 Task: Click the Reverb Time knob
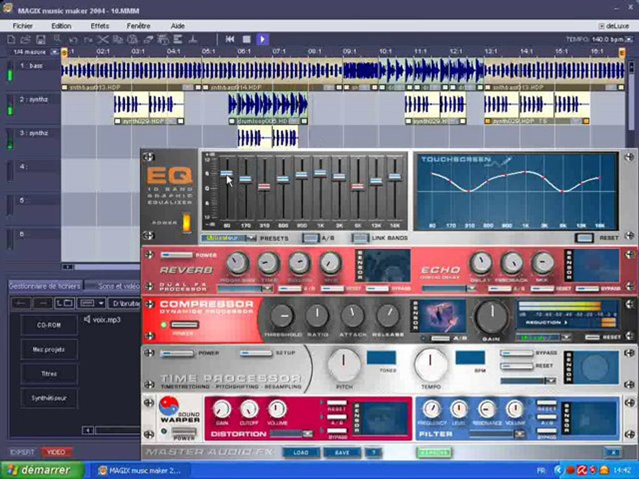point(268,263)
